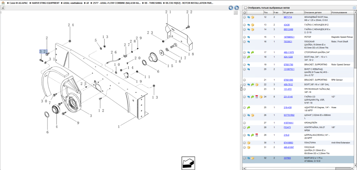The width and height of the screenshot is (357, 170).
Task: Click 'Anti-Wind Extension' usage cell
Action: tap(341, 143)
